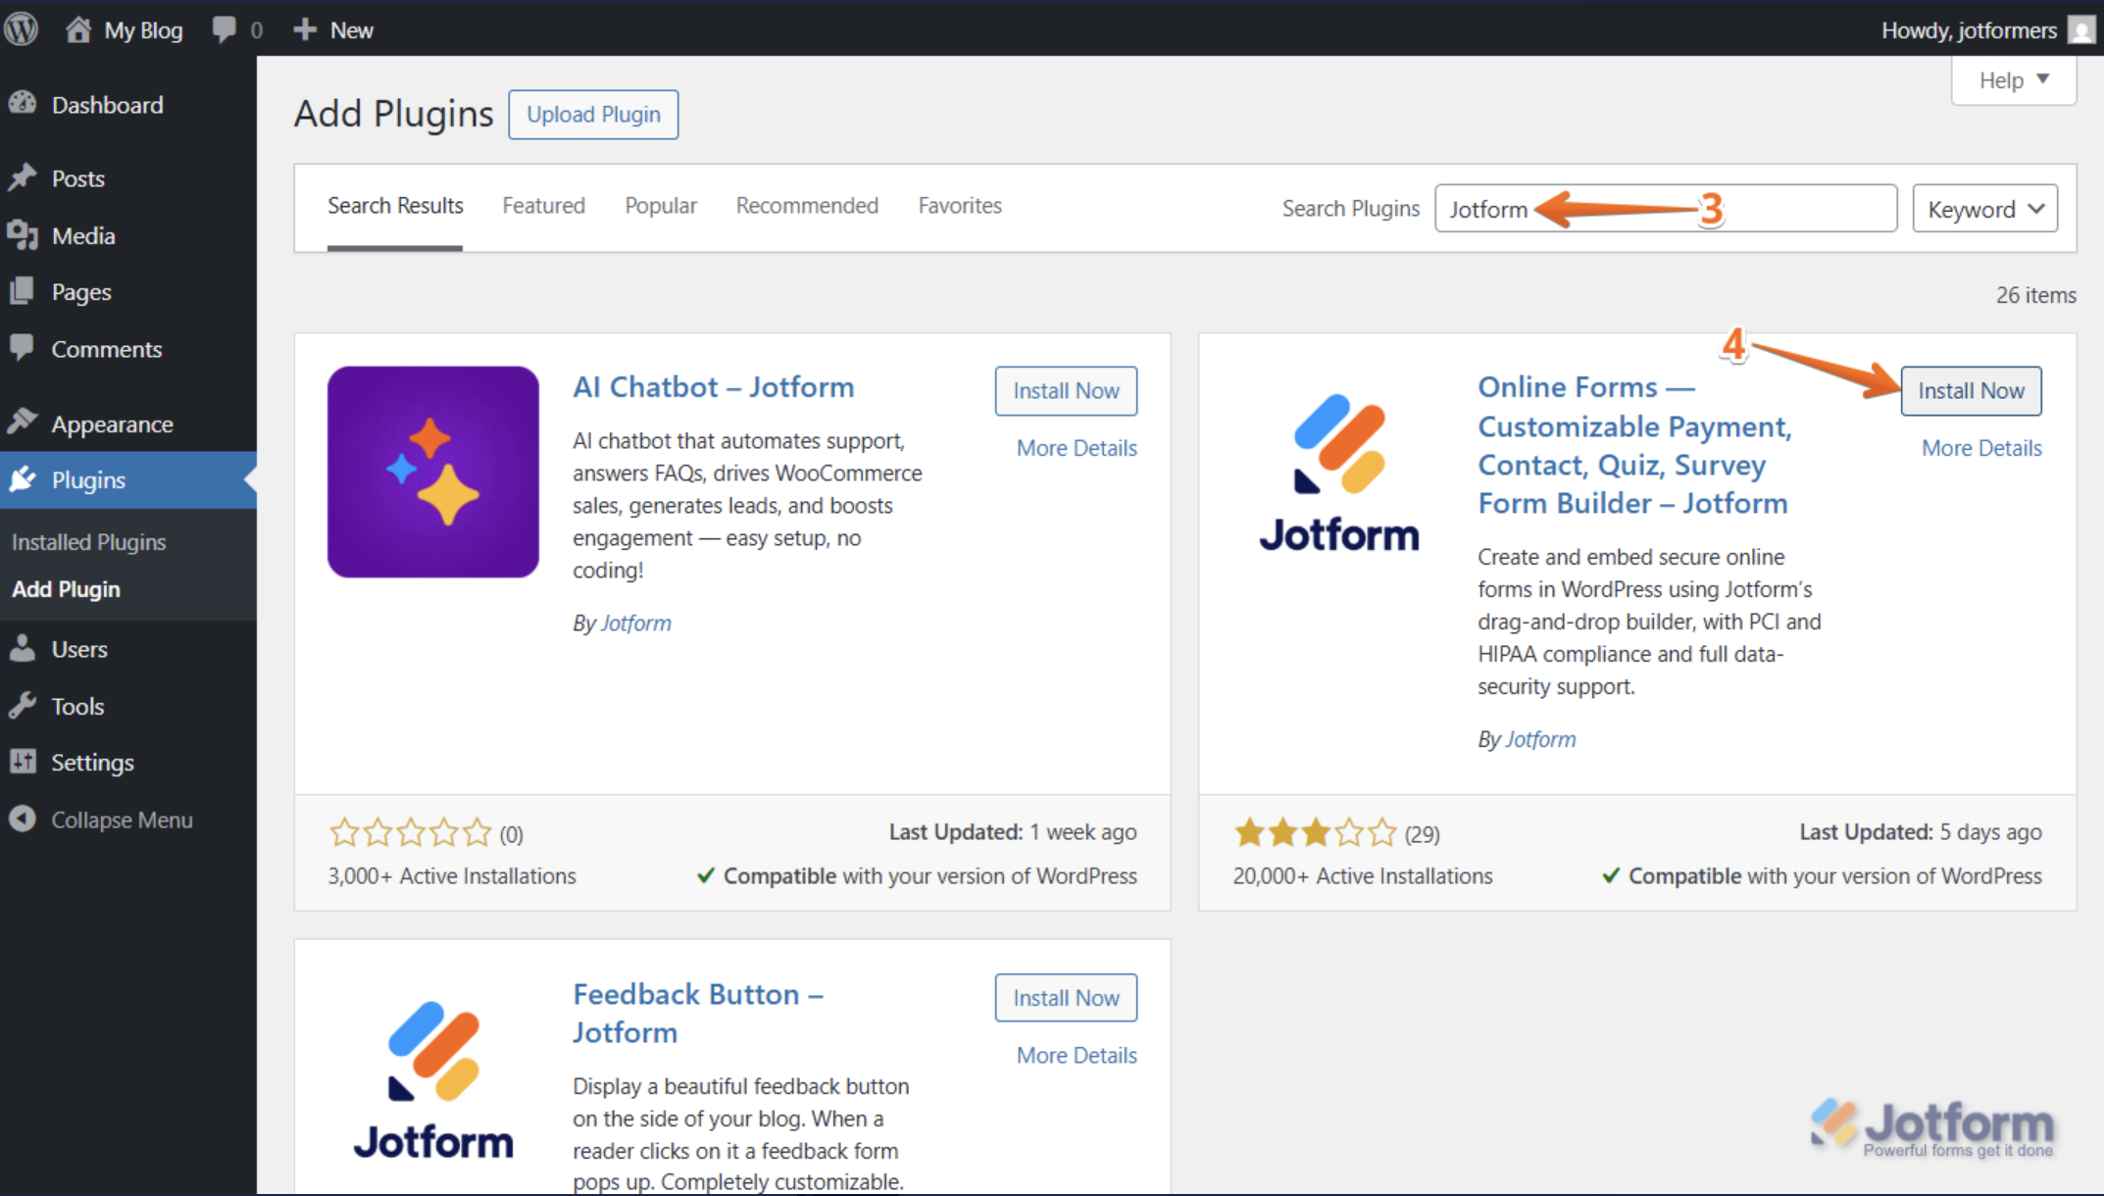Switch to the Featured tab

coord(543,205)
